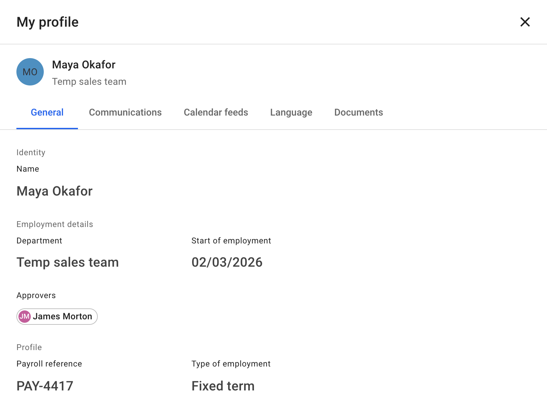Click the Maya Okafor value under Name
This screenshot has width=547, height=413.
click(55, 191)
